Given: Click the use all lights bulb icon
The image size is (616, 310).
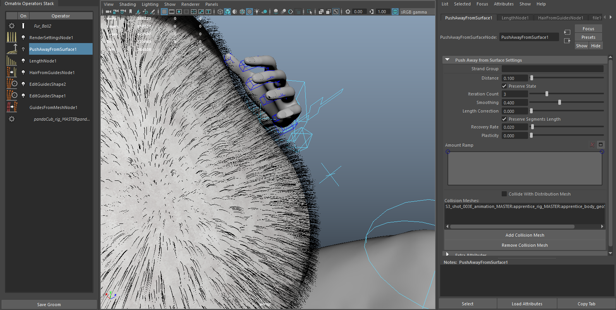Looking at the screenshot, I should pos(256,12).
